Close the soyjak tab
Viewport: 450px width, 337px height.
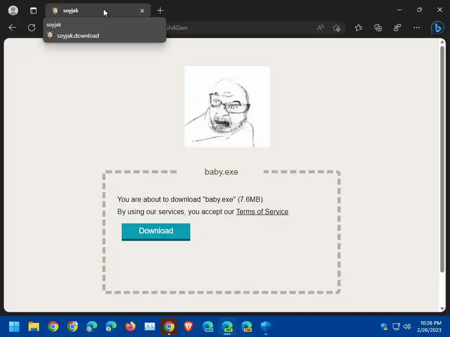[142, 11]
